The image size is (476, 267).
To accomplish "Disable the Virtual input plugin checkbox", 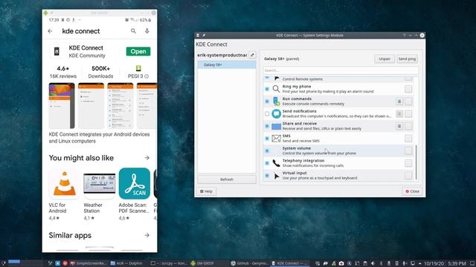I will click(267, 176).
